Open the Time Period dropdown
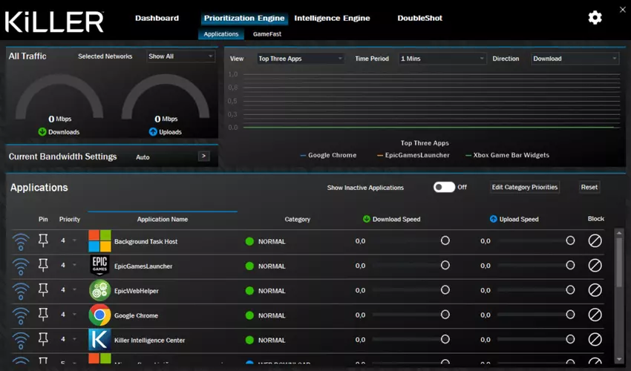This screenshot has width=631, height=371. 442,59
